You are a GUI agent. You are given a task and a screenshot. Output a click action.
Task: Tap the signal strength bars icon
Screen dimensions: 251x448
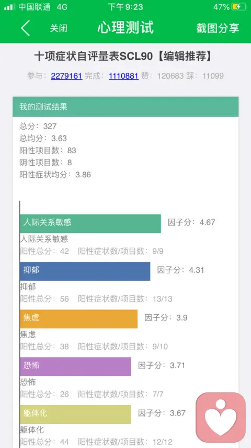(x=10, y=7)
